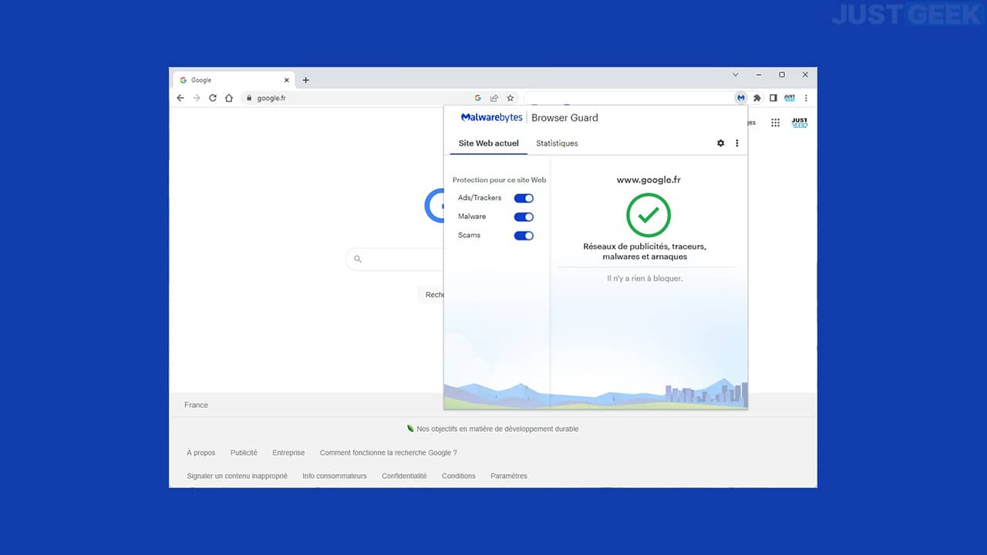The height and width of the screenshot is (555, 987).
Task: Click the Google icon in the address bar
Action: point(478,98)
